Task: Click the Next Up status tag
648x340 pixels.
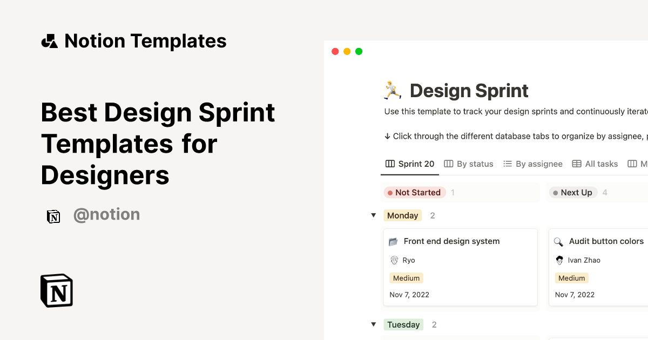Action: [x=572, y=193]
